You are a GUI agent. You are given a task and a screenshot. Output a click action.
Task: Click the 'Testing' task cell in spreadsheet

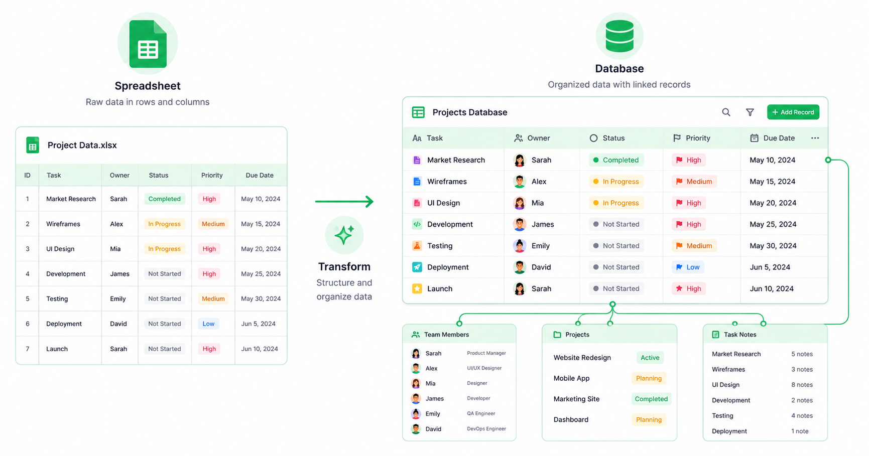[57, 298]
